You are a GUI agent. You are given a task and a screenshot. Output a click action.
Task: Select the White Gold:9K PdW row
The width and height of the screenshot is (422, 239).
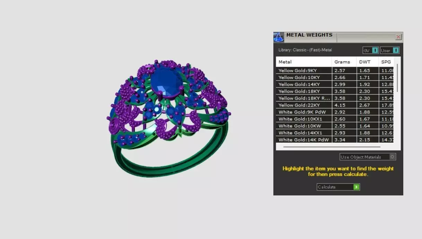[x=335, y=112]
